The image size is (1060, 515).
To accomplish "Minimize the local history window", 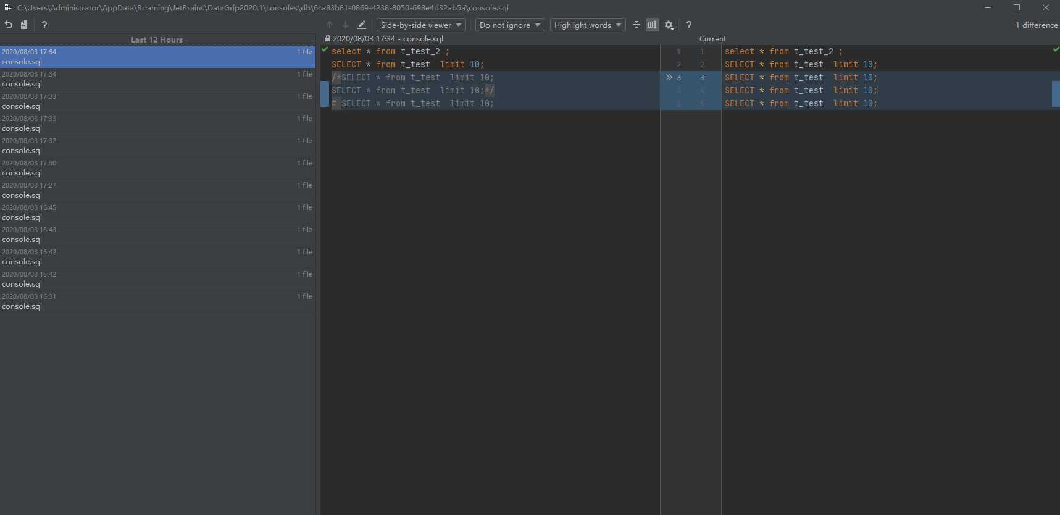I will pyautogui.click(x=988, y=7).
